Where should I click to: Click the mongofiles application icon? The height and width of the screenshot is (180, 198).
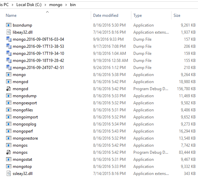click(9, 110)
